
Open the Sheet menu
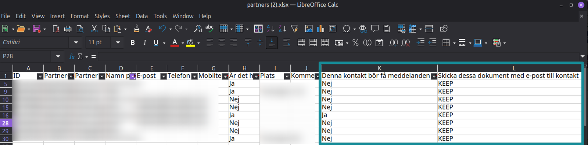123,16
